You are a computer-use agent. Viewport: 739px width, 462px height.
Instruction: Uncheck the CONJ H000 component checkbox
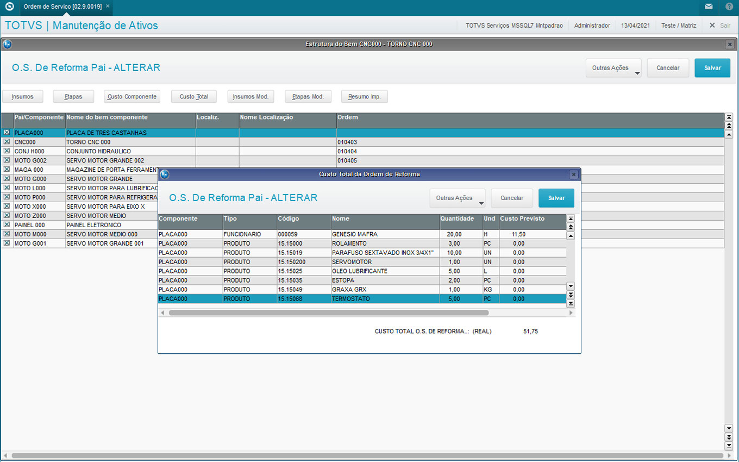(x=7, y=151)
